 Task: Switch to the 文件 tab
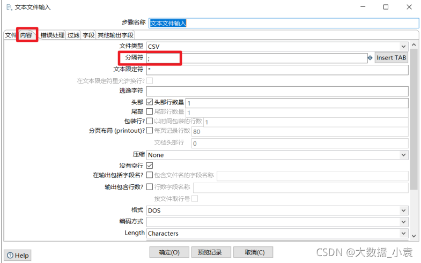(x=11, y=35)
